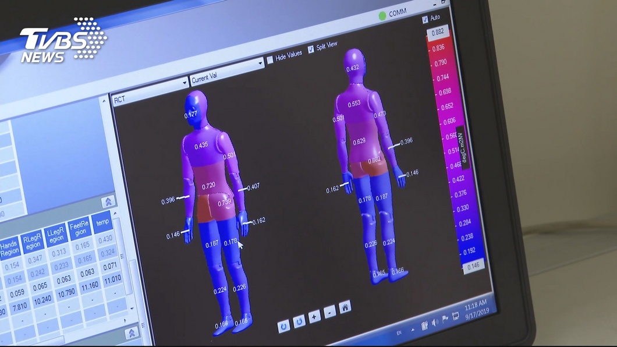Click the table's vertical scrollbar up arrow

(115, 214)
